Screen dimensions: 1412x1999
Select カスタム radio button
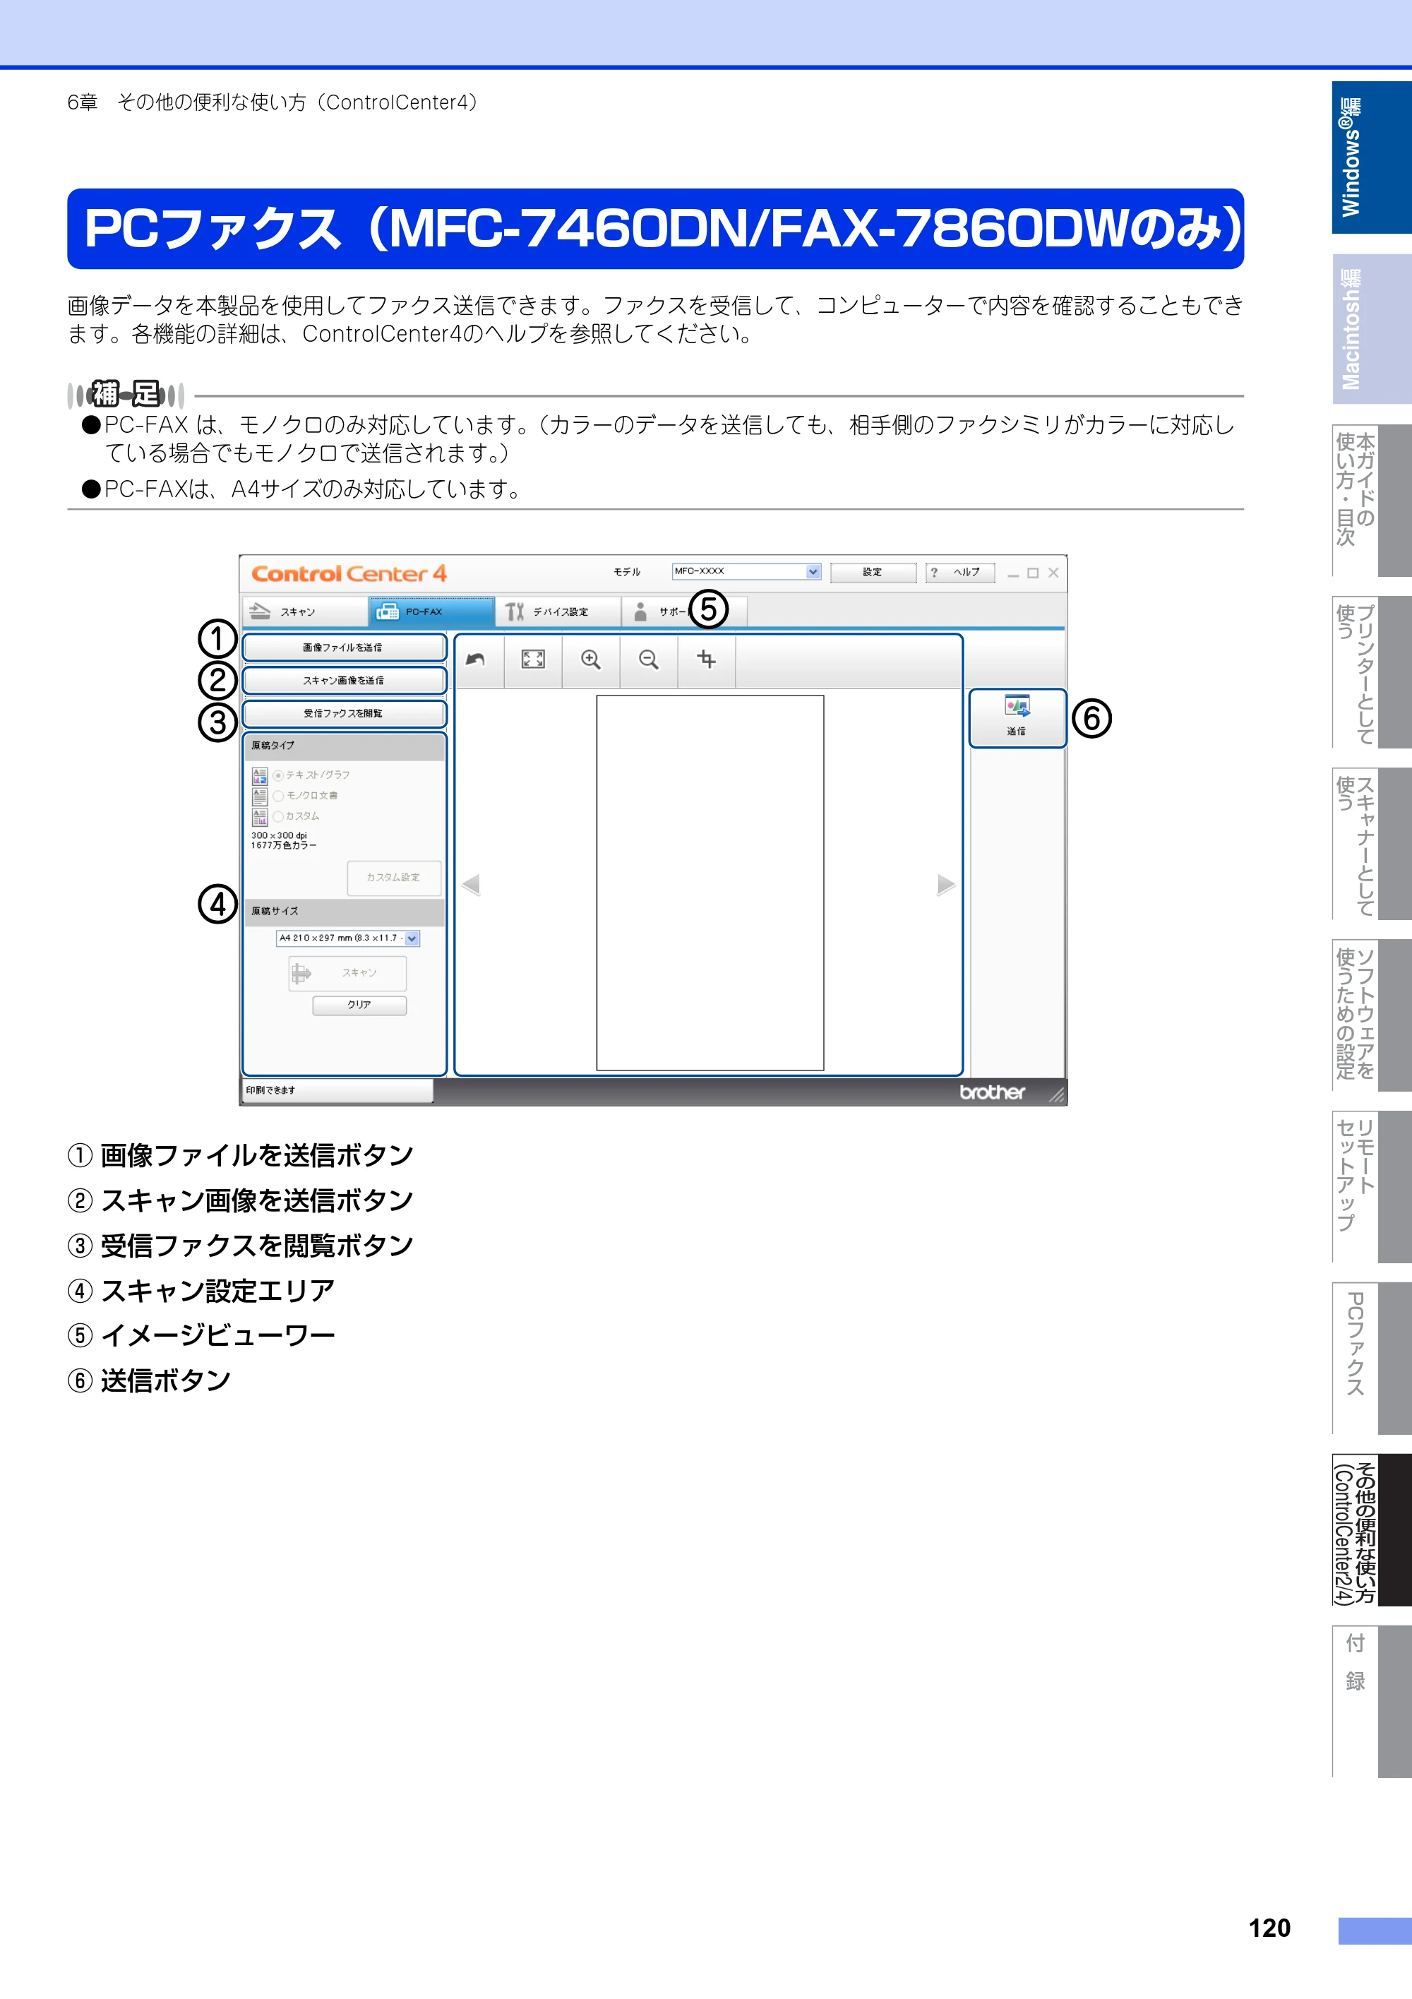point(279,817)
